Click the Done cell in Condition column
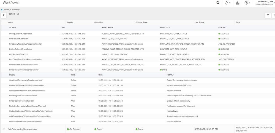 [x=98, y=129]
